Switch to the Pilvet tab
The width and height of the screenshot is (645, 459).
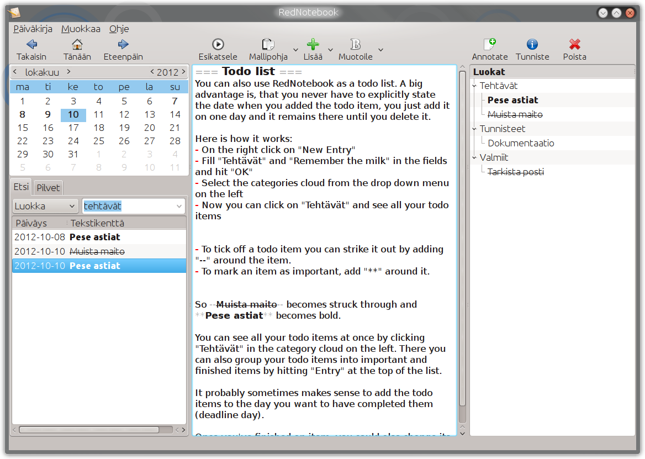48,188
